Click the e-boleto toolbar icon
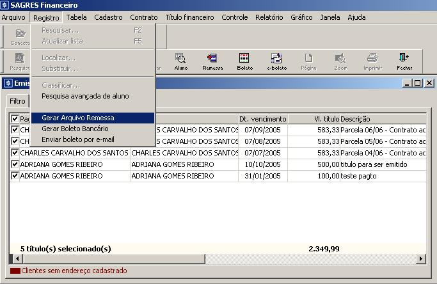 [276, 61]
